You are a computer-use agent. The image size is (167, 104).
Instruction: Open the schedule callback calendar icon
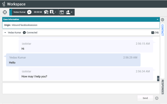point(62,12)
